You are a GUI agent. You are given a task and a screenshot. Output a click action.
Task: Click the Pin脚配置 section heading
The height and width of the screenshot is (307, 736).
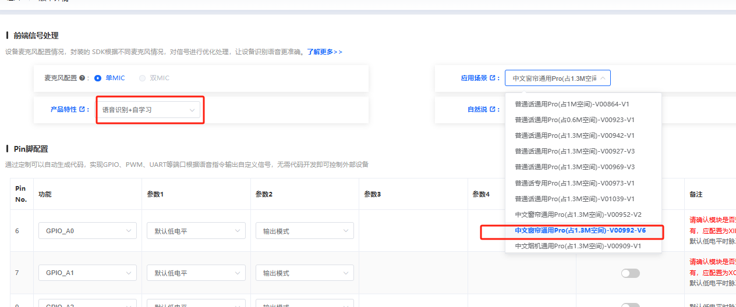pyautogui.click(x=31, y=149)
